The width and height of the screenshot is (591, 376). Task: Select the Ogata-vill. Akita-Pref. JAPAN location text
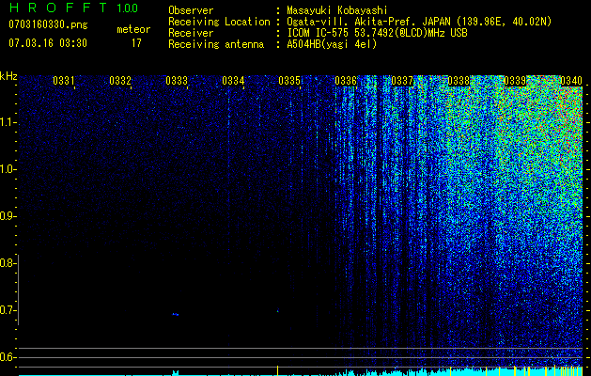click(x=419, y=22)
